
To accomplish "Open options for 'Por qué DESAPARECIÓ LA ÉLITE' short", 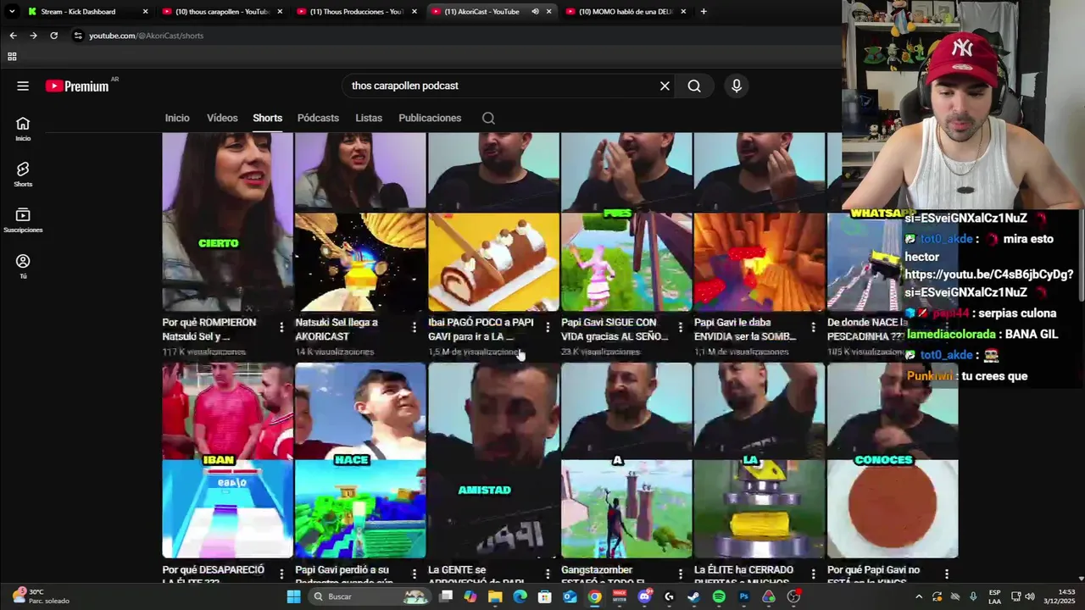I will coord(281,574).
